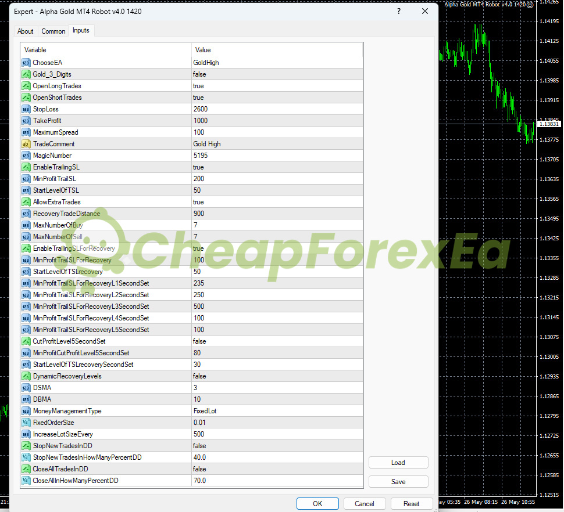The height and width of the screenshot is (512, 564).
Task: Cancel the expert dialog
Action: [x=365, y=503]
